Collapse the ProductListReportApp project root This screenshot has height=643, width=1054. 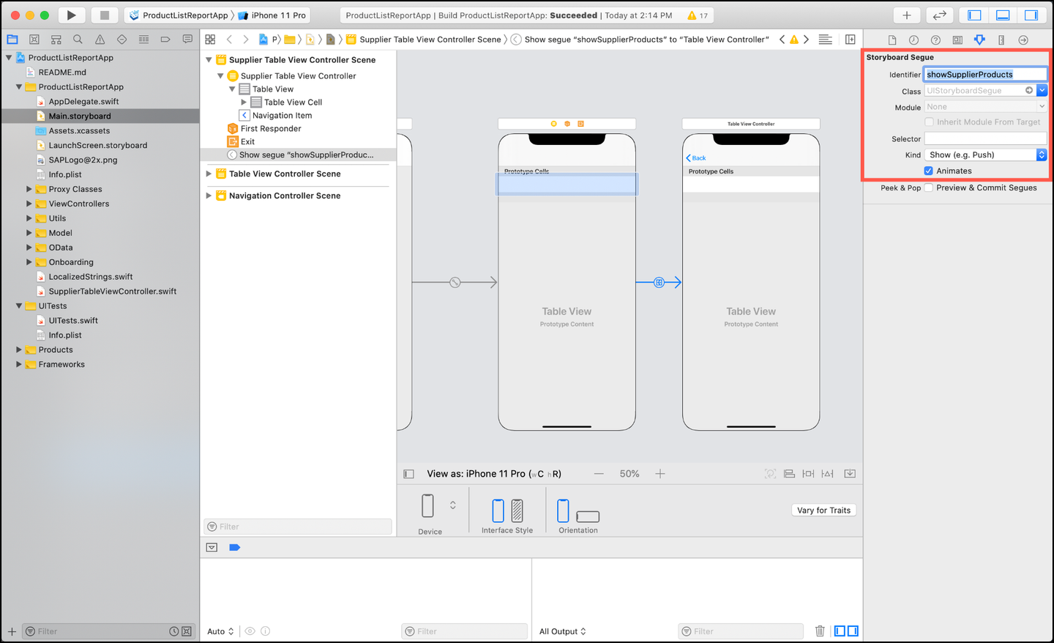[x=9, y=57]
